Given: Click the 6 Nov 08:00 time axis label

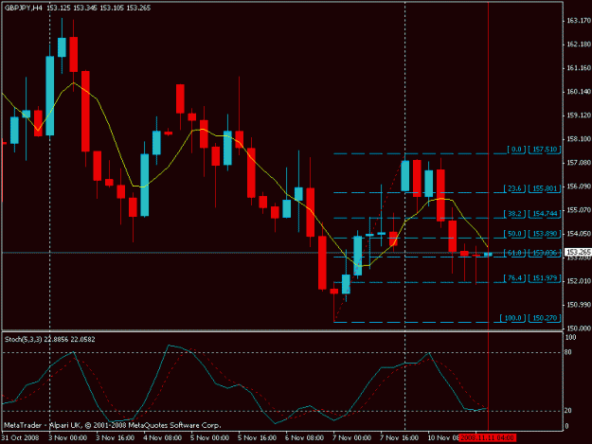Looking at the screenshot, I should (x=304, y=438).
